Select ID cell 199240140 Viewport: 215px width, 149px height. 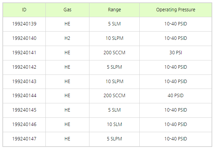(x=24, y=38)
